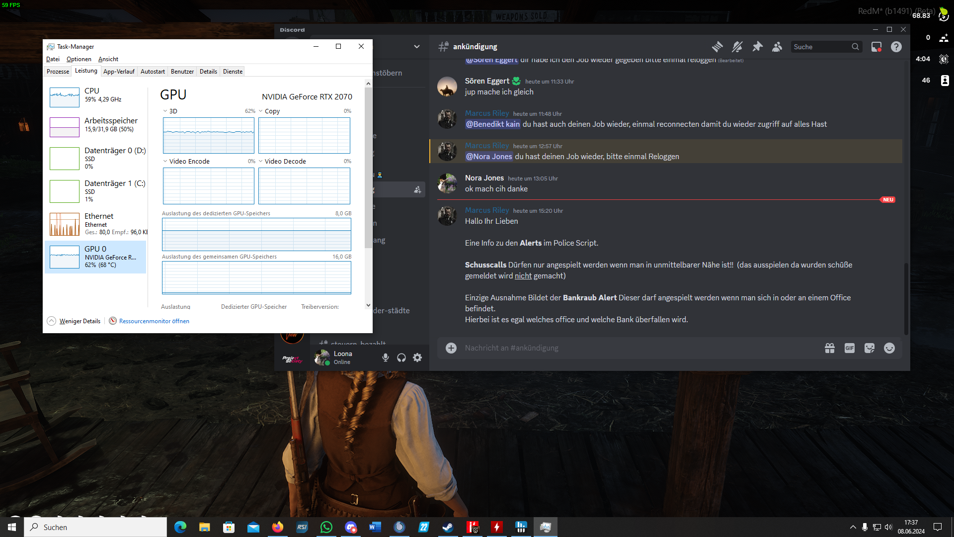This screenshot has width=954, height=537.
Task: Open pinned messages in Discord
Action: click(x=757, y=47)
